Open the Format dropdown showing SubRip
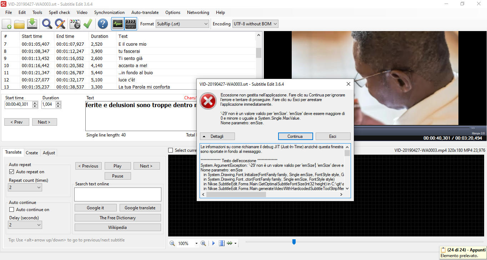 205,24
